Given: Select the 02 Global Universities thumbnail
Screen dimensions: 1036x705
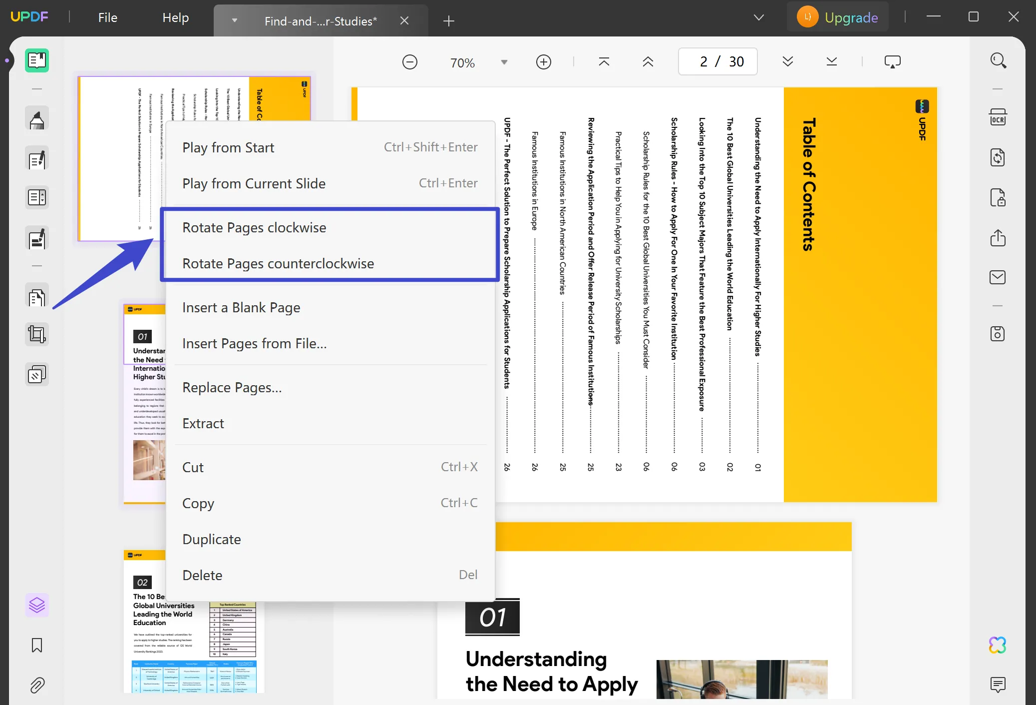Looking at the screenshot, I should click(x=194, y=622).
